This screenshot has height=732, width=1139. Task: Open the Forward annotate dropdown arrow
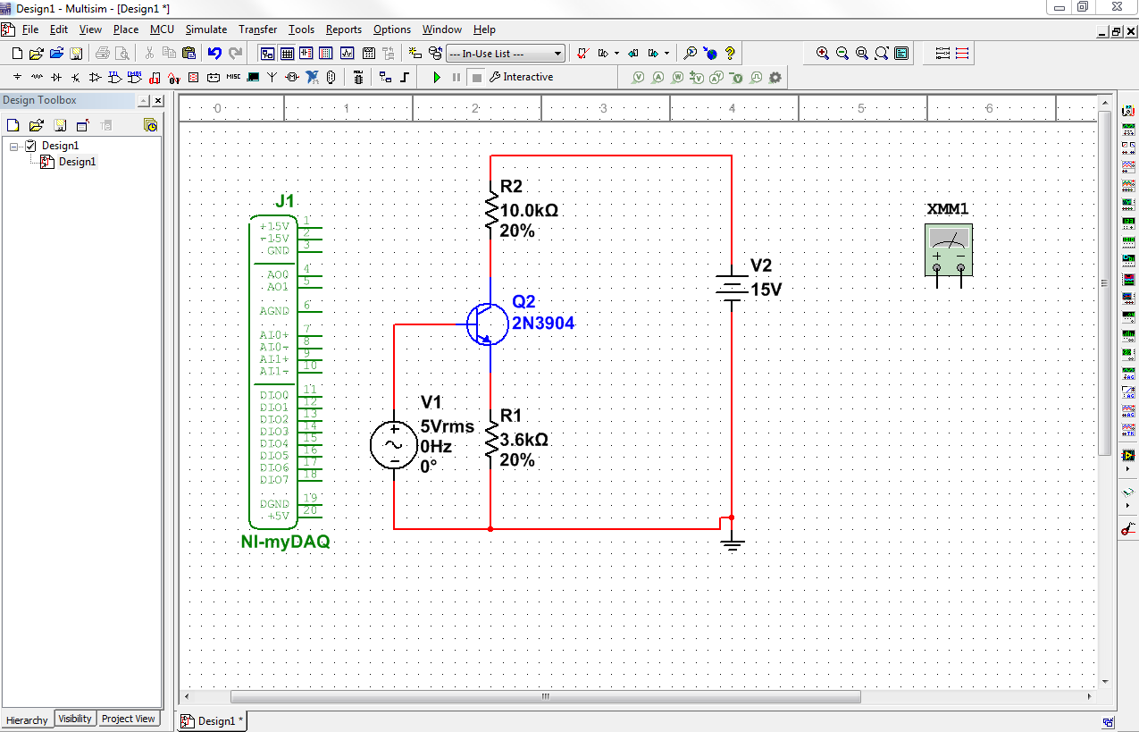point(666,54)
